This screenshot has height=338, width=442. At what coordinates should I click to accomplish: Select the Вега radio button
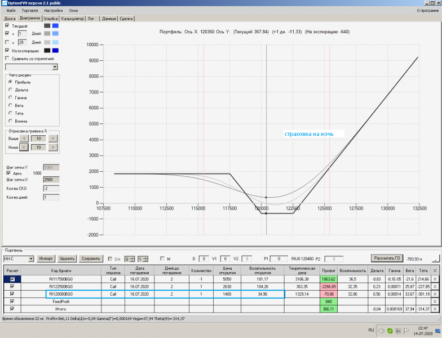coord(10,105)
